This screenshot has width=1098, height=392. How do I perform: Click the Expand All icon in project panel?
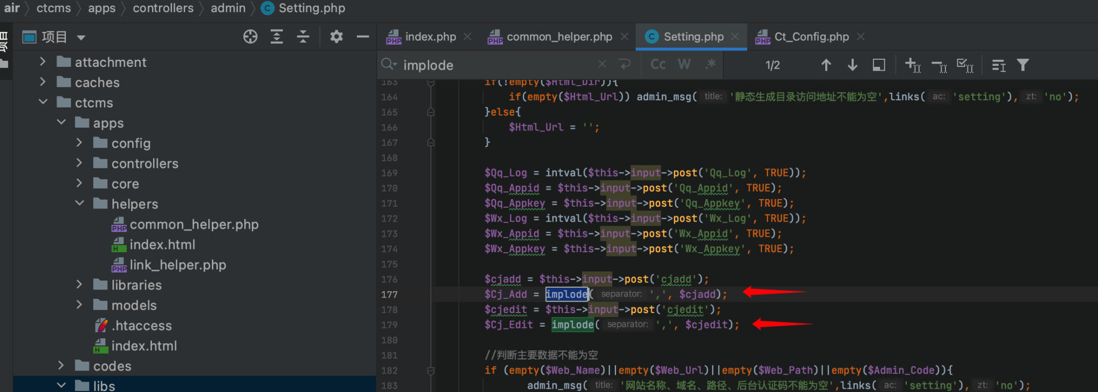[x=277, y=37]
